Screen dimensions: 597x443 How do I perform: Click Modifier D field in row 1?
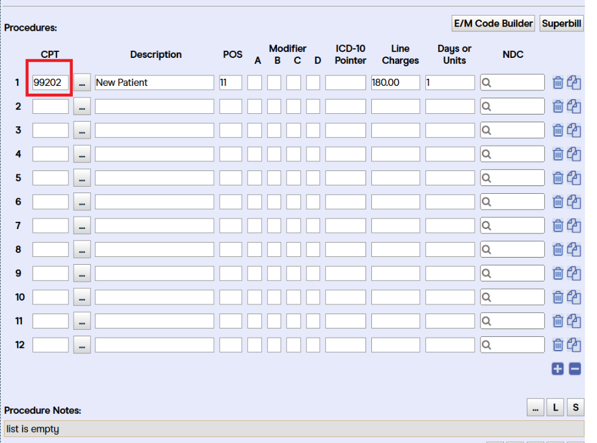313,83
